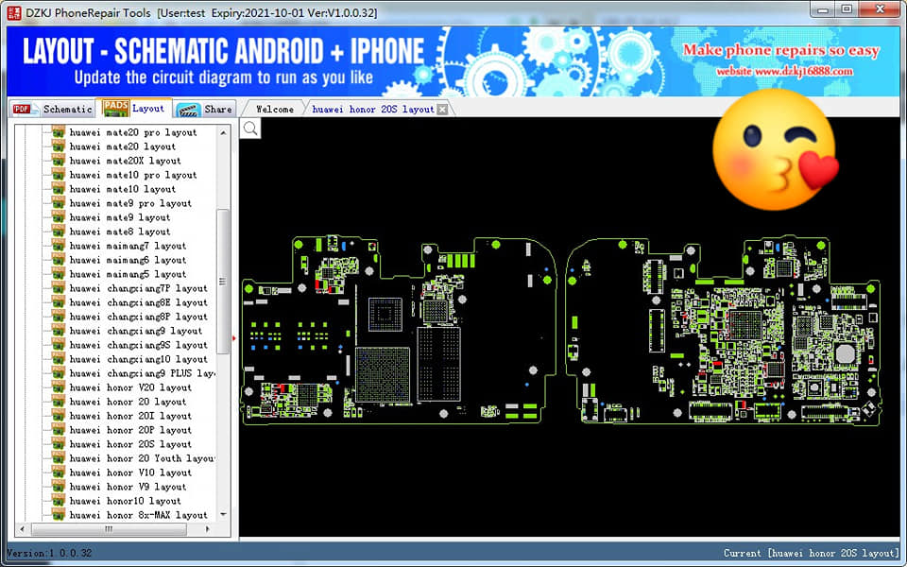This screenshot has width=907, height=567.
Task: Click the vertical scrollbar thumb of tree
Action: (223, 282)
